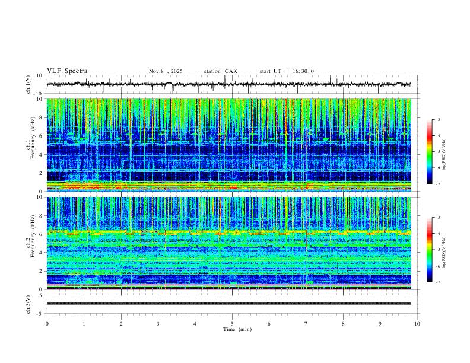Click the "4" kHz tick of ch.2 spectrogram
This screenshot has height=363, width=470.
click(x=41, y=253)
